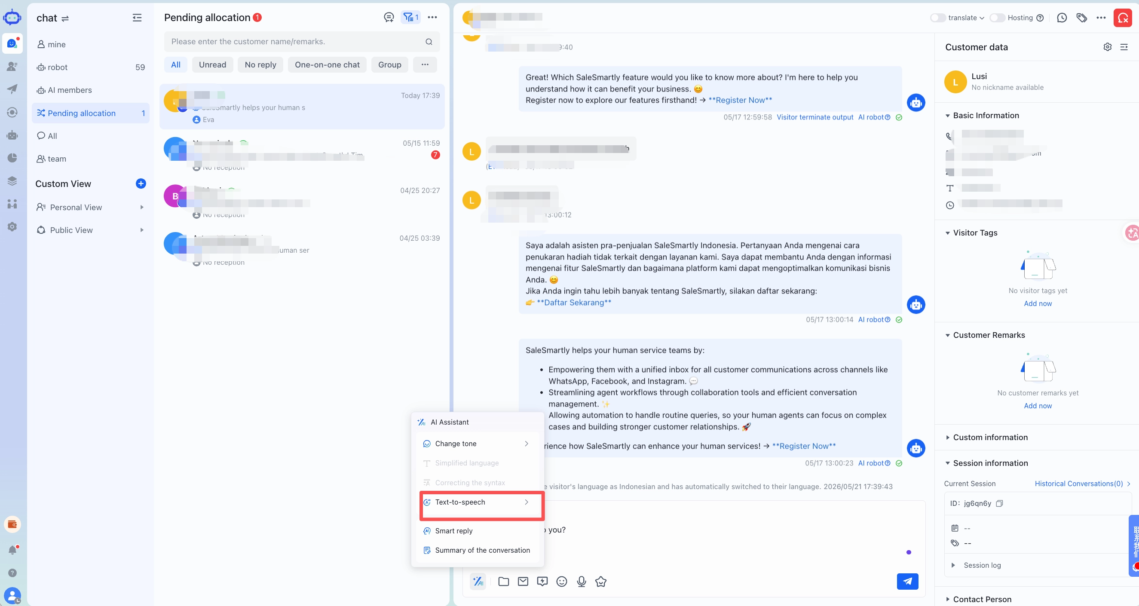
Task: Open the AI Assistant icon in the message toolbar
Action: pos(478,581)
